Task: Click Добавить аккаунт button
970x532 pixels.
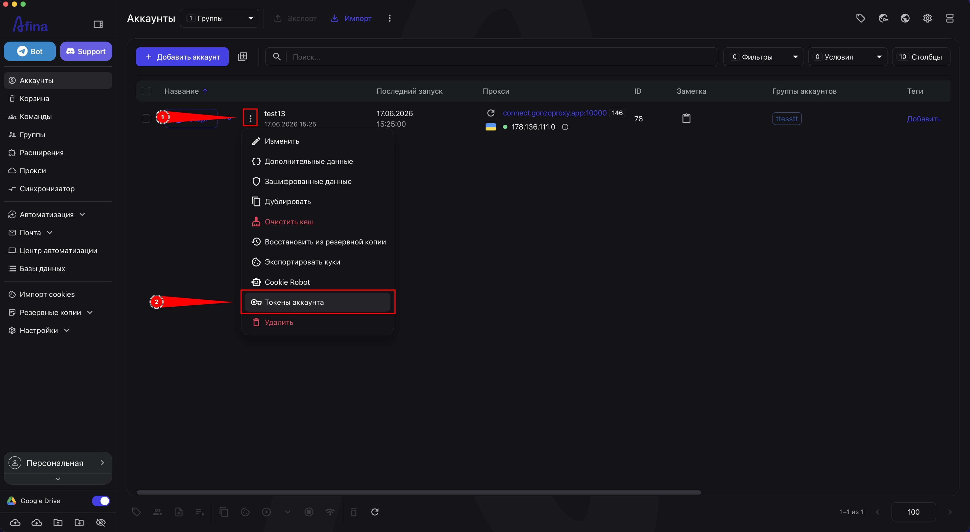Action: (182, 57)
